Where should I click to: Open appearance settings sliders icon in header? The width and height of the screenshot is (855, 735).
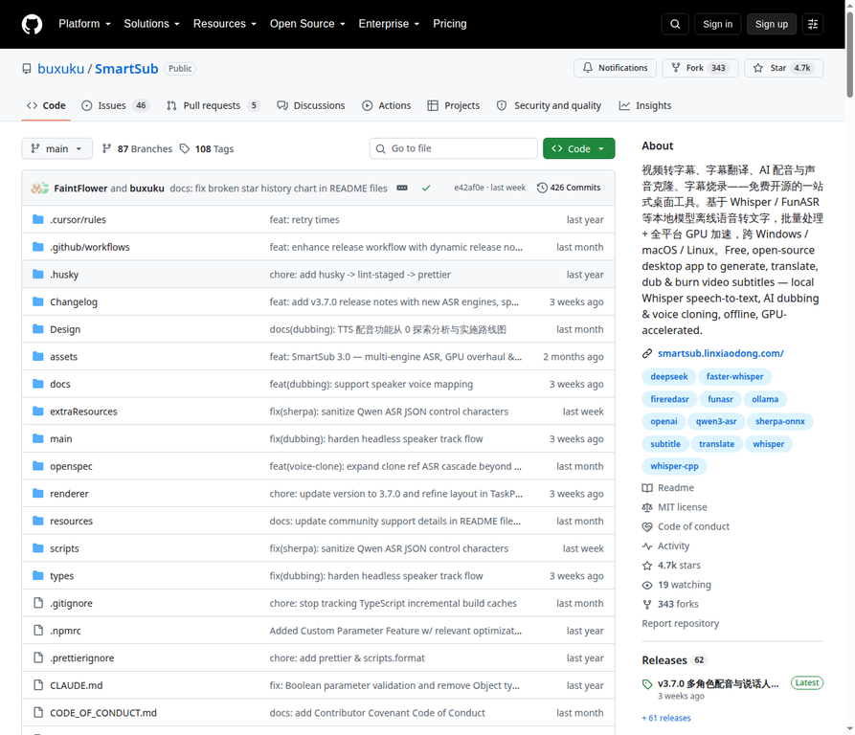tap(813, 24)
